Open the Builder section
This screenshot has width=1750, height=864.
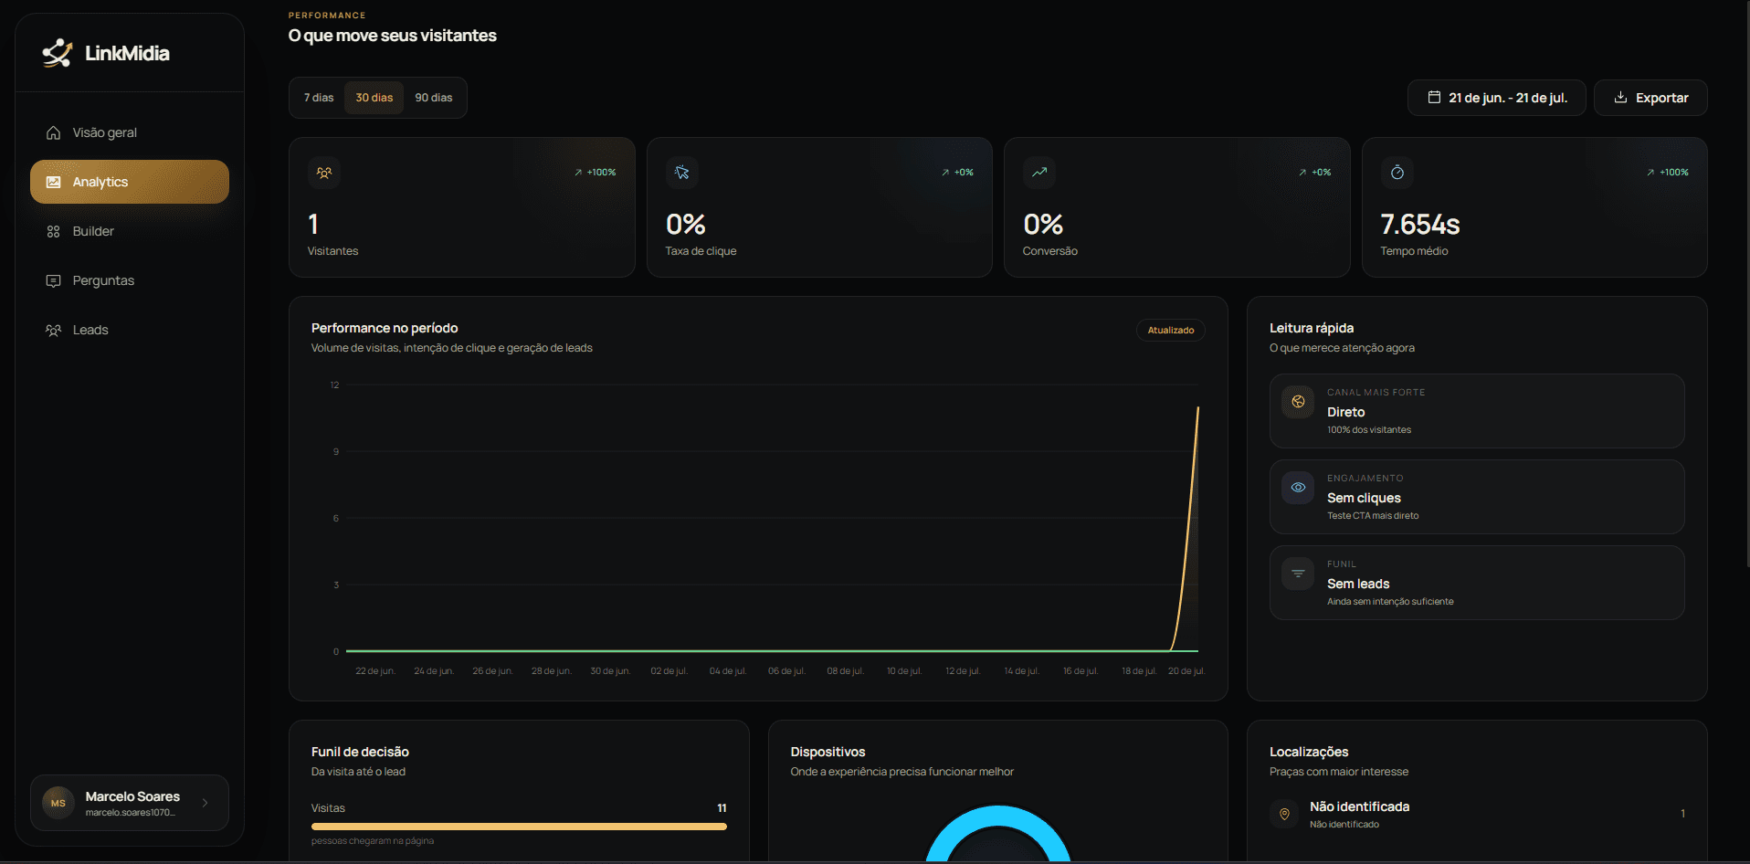[x=130, y=231]
